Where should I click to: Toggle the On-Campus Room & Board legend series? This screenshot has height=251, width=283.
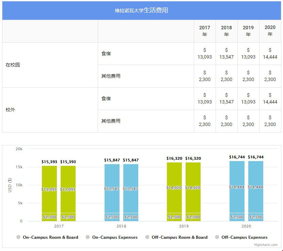point(47,237)
